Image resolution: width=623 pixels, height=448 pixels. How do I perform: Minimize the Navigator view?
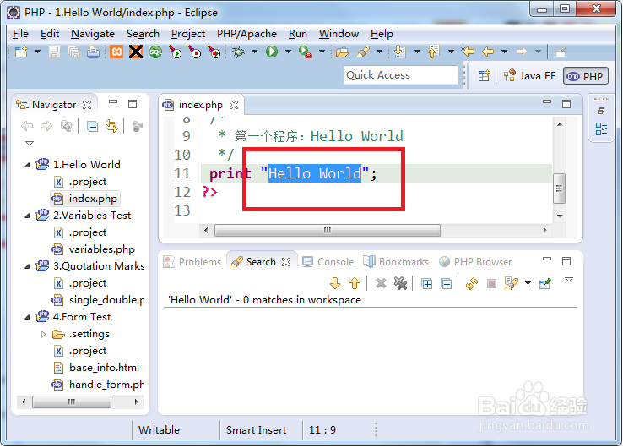point(113,102)
